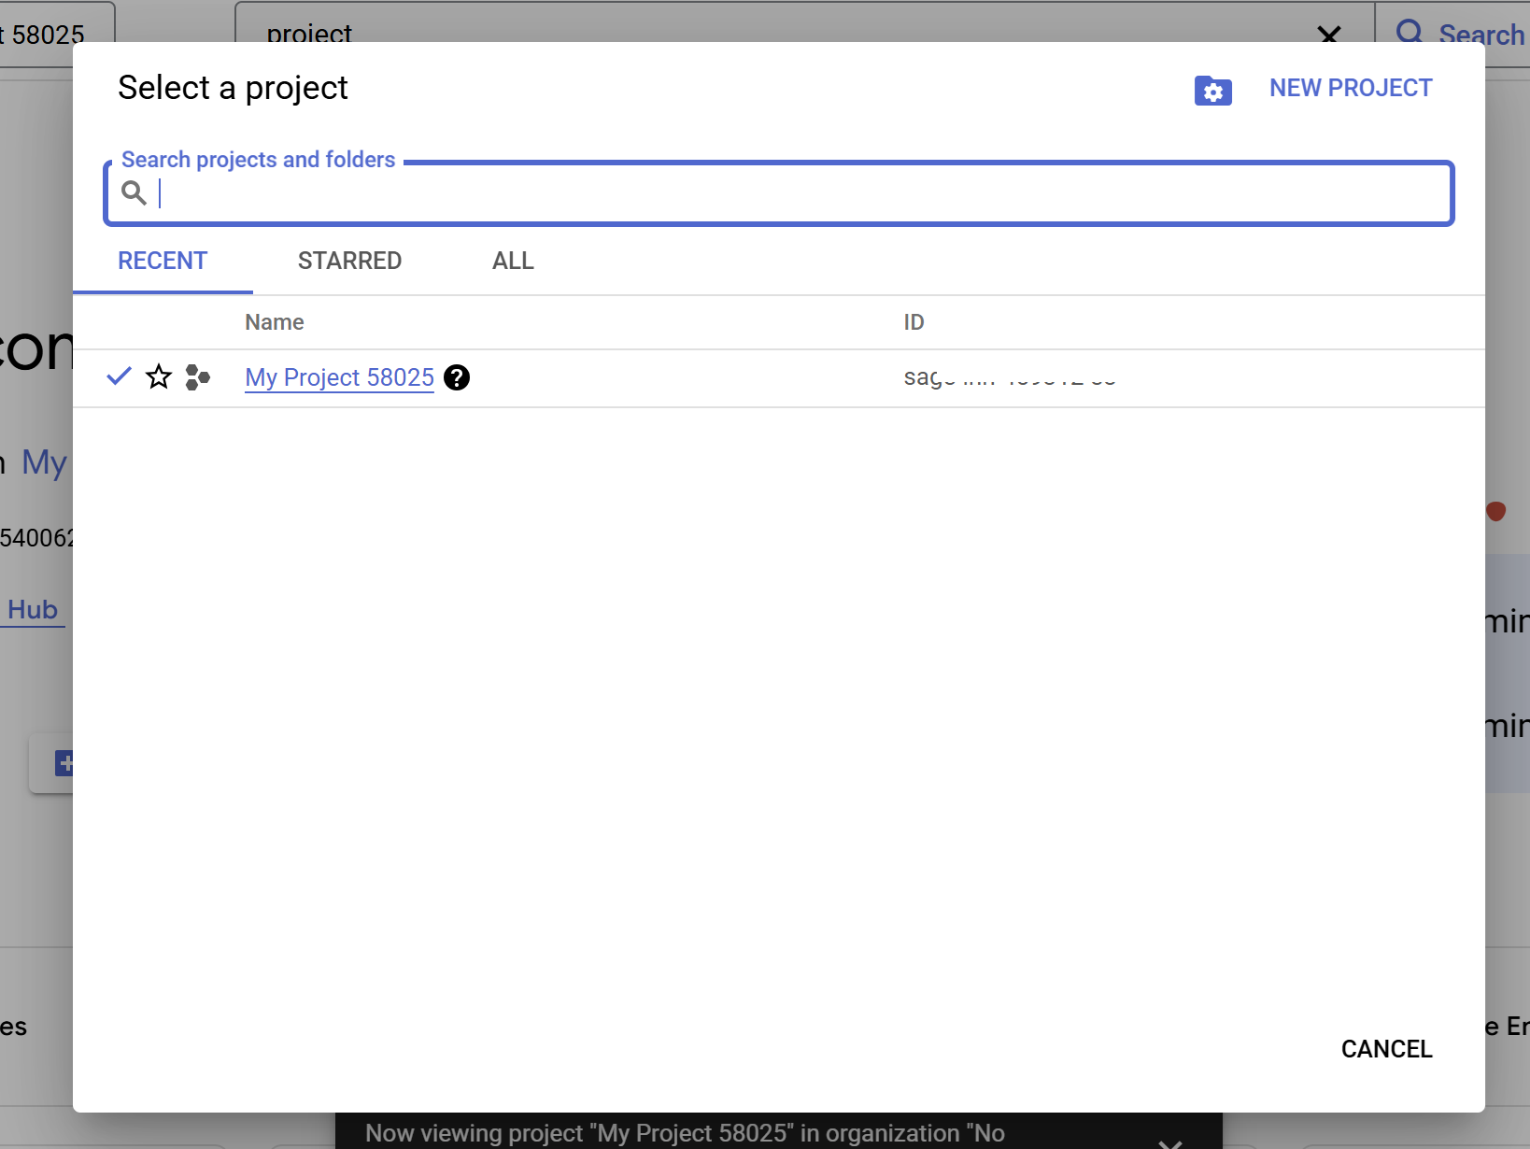Clear the top search bar with X
1530x1149 pixels.
point(1328,35)
